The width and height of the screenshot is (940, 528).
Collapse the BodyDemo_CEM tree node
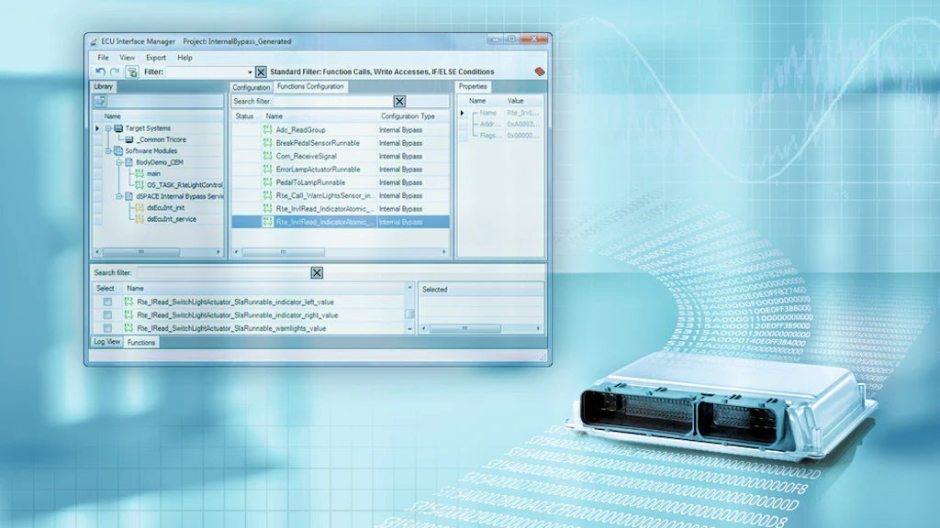point(119,162)
